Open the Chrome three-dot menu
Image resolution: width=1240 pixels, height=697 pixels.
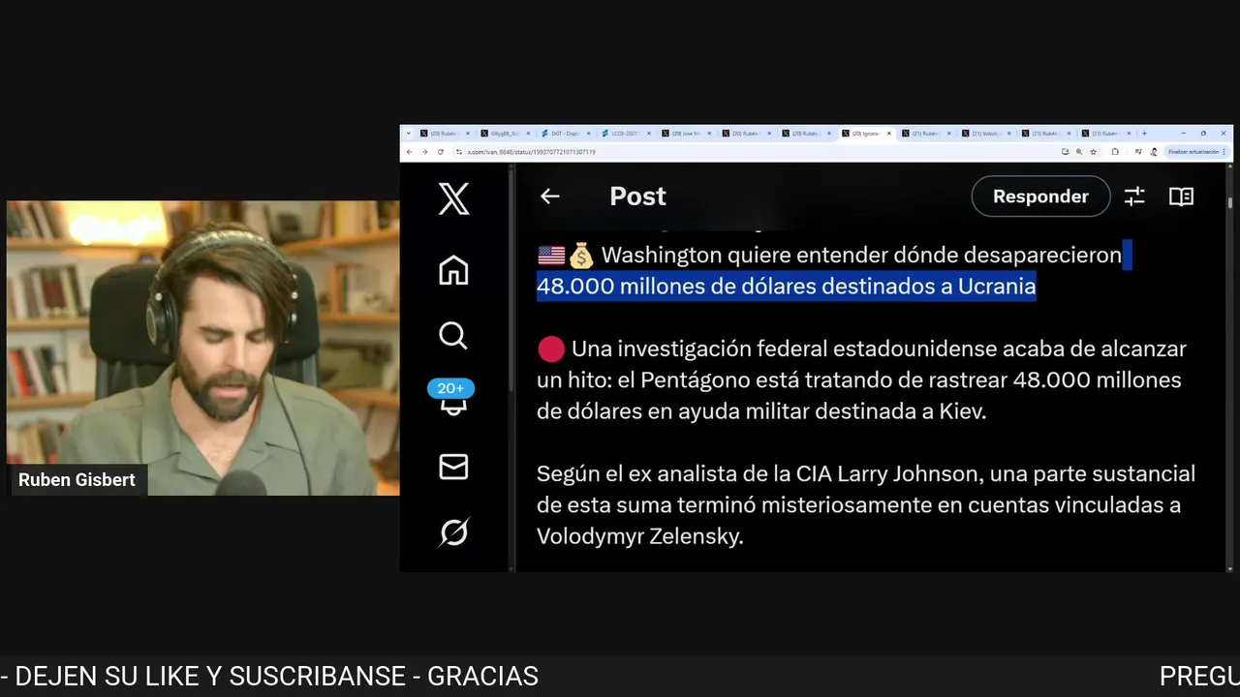pos(1224,152)
